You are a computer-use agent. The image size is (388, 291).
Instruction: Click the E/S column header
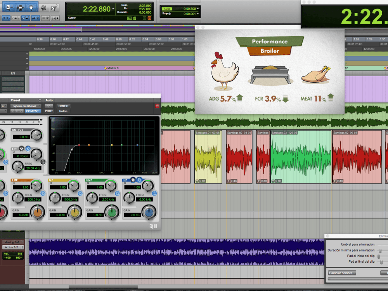pyautogui.click(x=13, y=73)
